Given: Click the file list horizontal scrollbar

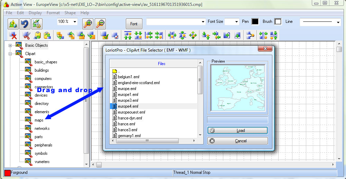Looking at the screenshot, I should (x=153, y=141).
